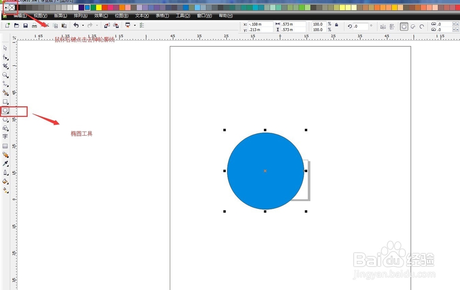Viewport: 460px width, 290px height.
Task: Create a new document
Action: 8,25
